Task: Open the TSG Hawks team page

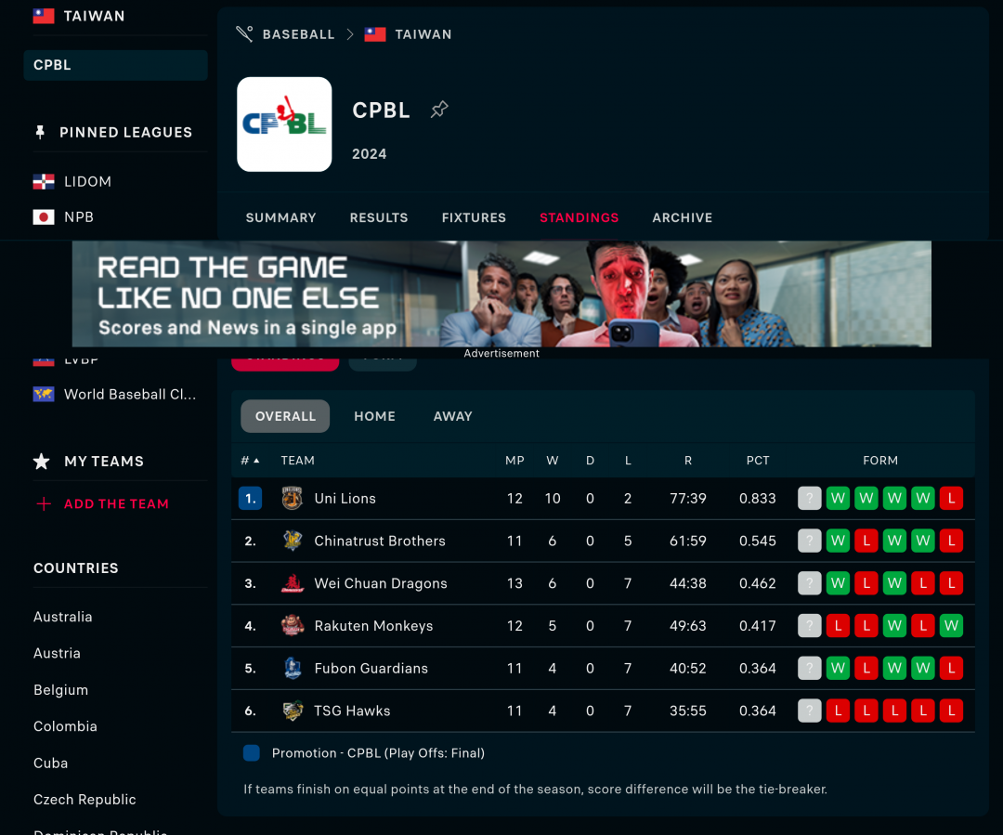Action: point(352,711)
